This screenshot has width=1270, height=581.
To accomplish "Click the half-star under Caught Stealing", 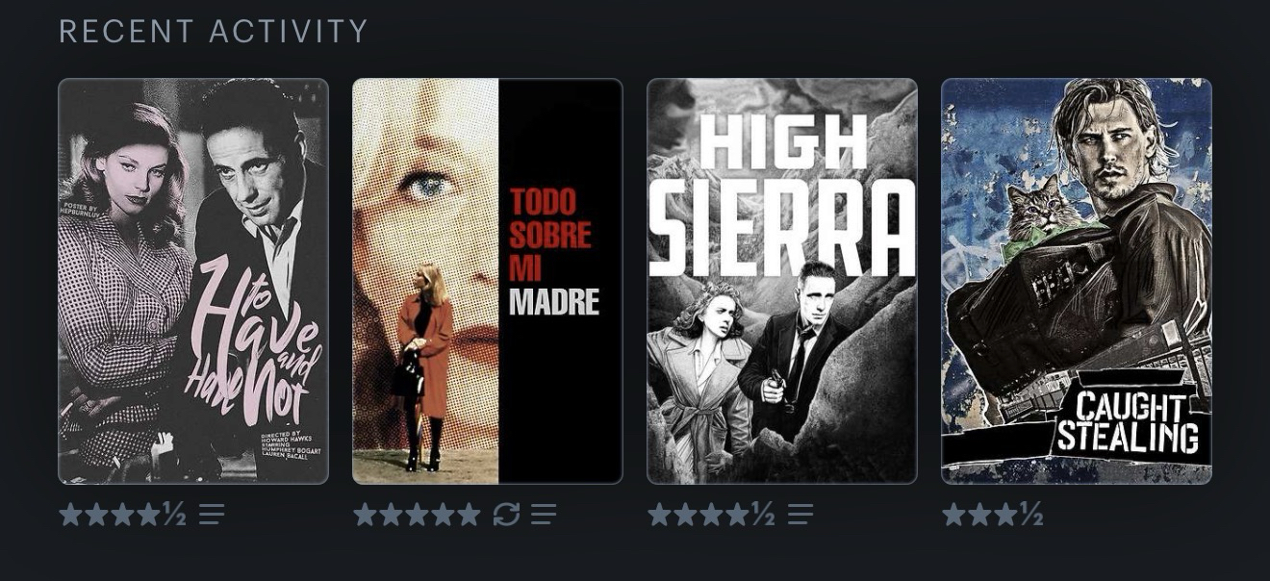I will [x=1031, y=515].
